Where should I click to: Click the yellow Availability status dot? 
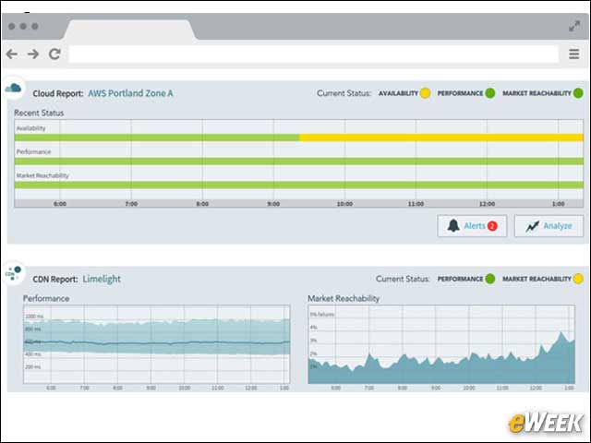click(x=425, y=93)
